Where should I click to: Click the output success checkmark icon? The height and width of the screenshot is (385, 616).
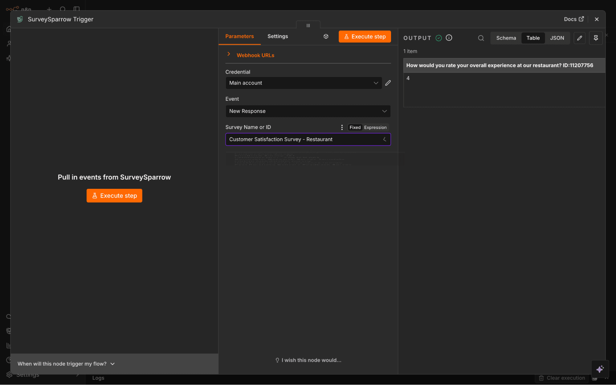click(x=439, y=38)
